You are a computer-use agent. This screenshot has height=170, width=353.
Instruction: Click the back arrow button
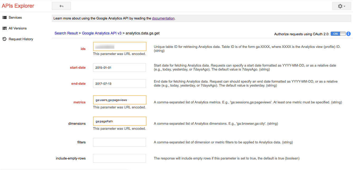61,6
